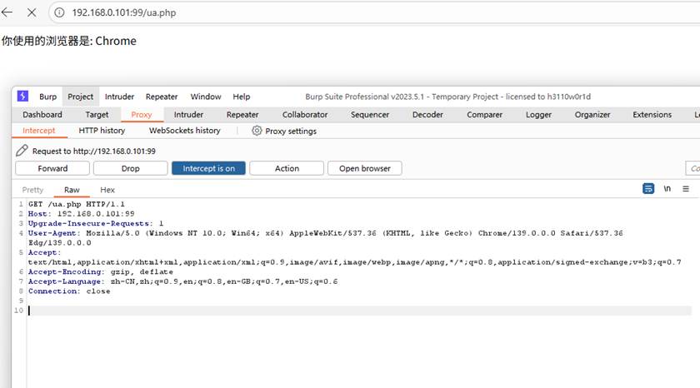
Task: Switch the editor to Pretty view
Action: click(x=32, y=190)
